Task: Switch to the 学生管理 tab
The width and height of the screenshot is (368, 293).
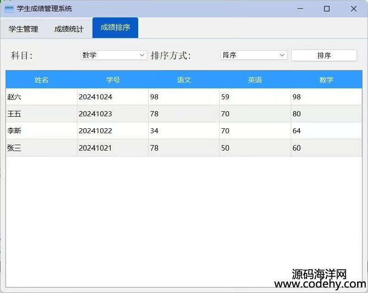Action: click(23, 29)
